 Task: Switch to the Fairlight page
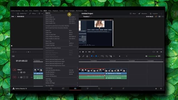[111, 89]
